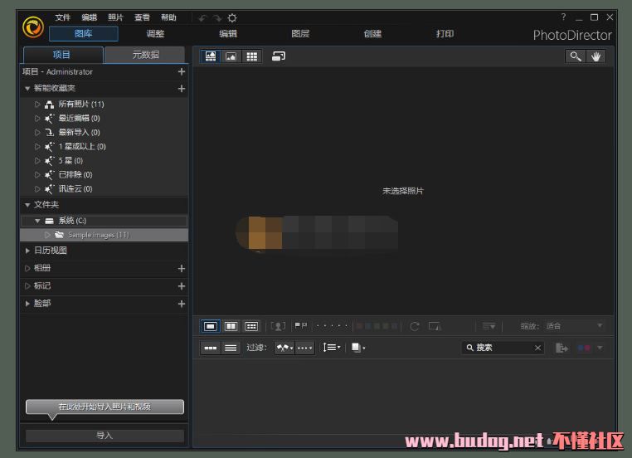Collapse the 智能收藏夹 section
The height and width of the screenshot is (458, 632).
point(27,89)
